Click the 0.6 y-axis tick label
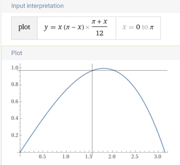Viewport: 180px width, 165px height. [x=15, y=101]
